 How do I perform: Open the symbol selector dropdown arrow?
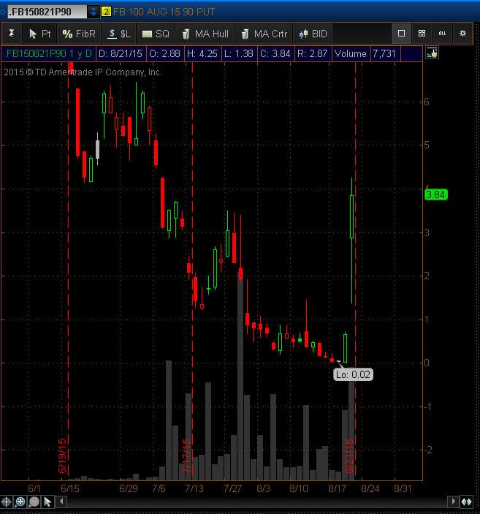click(x=94, y=12)
